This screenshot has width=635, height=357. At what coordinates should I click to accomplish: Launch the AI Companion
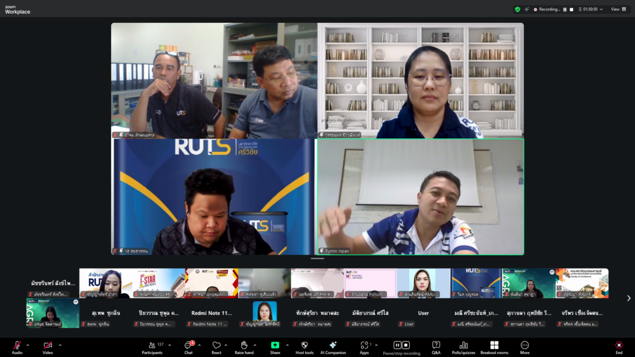click(332, 346)
